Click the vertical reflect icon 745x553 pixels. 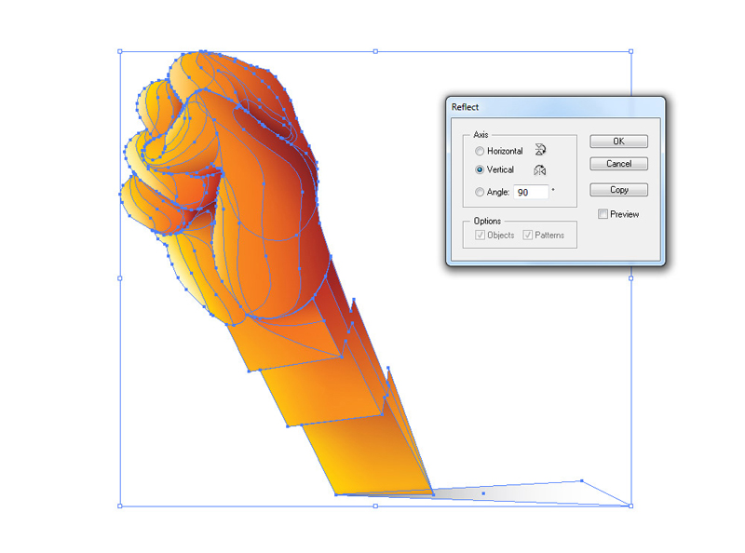click(540, 170)
